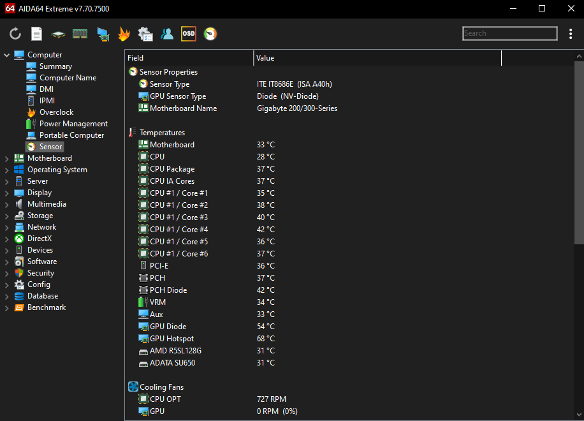Collapse the Computer tree node
The image size is (584, 421).
coord(7,55)
